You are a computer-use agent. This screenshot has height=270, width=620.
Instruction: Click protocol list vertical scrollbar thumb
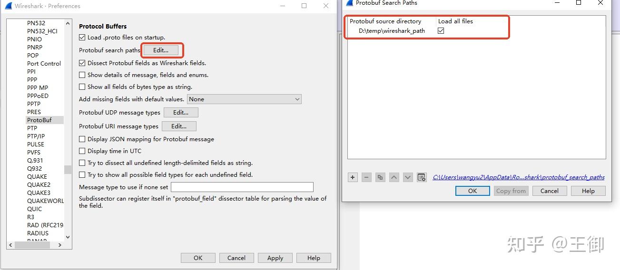[68, 169]
